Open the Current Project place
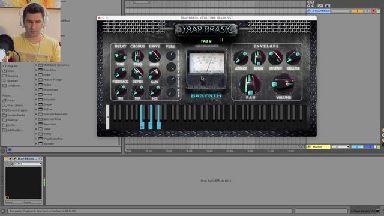This screenshot has height=216, width=384. click(15, 110)
